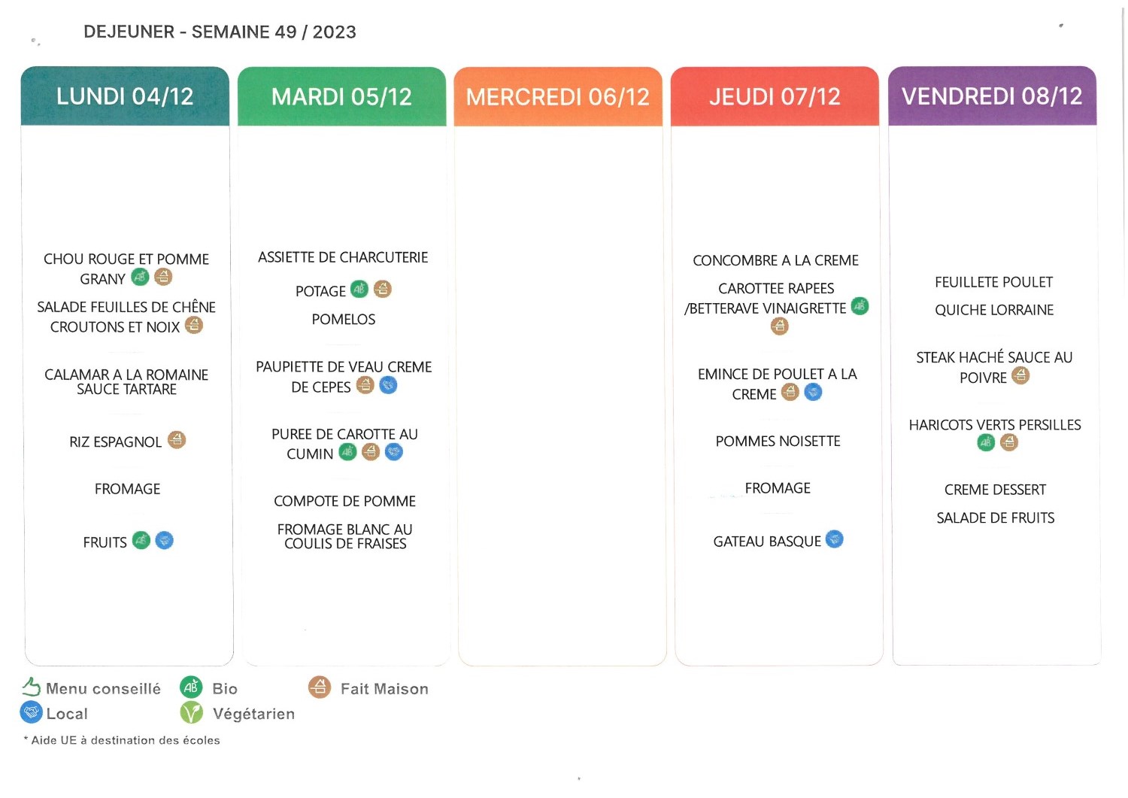This screenshot has height=798, width=1128.
Task: Click FEUILLETE POULET on Friday
Action: pyautogui.click(x=993, y=282)
